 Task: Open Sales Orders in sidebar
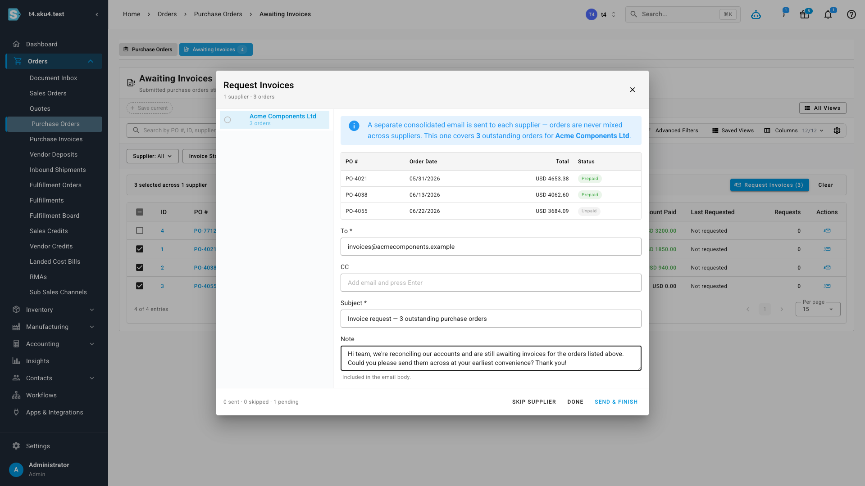[x=48, y=93]
